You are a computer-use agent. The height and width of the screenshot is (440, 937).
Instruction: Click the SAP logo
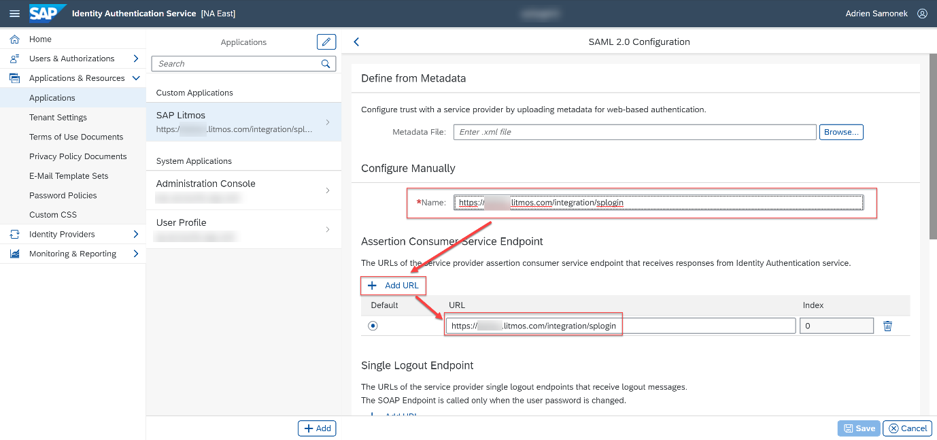(x=48, y=13)
